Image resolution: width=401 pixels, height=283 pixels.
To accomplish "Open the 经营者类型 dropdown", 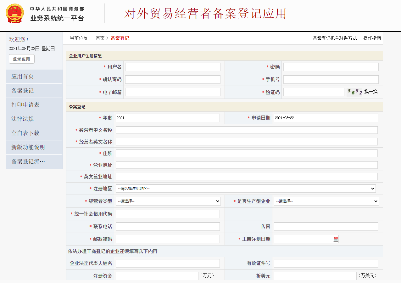I will click(168, 201).
